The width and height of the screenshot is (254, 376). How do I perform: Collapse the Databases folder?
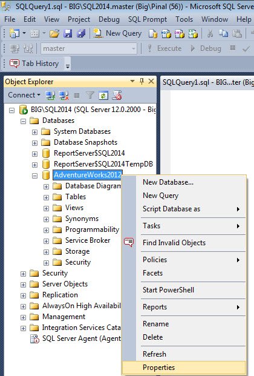pyautogui.click(x=23, y=121)
